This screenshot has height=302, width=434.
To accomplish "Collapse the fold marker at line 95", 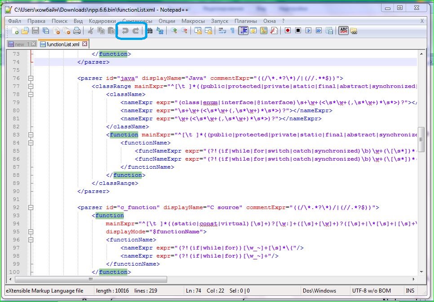I will point(31,232).
